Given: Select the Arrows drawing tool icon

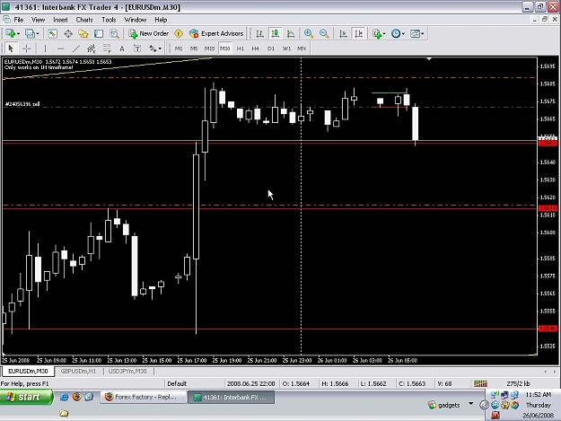Looking at the screenshot, I should pos(153,48).
